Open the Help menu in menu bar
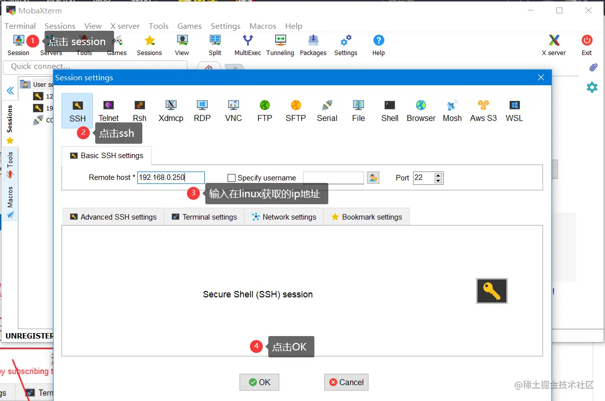The width and height of the screenshot is (605, 401). click(294, 26)
